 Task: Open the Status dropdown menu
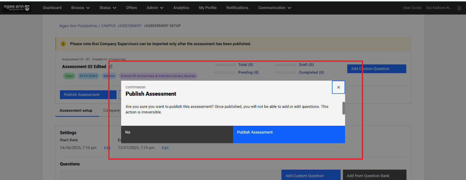(108, 8)
